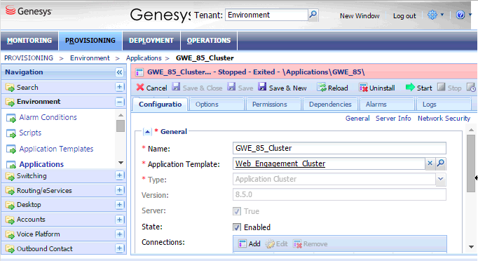Click Save & New disk icon
The width and height of the screenshot is (478, 261).
point(262,87)
